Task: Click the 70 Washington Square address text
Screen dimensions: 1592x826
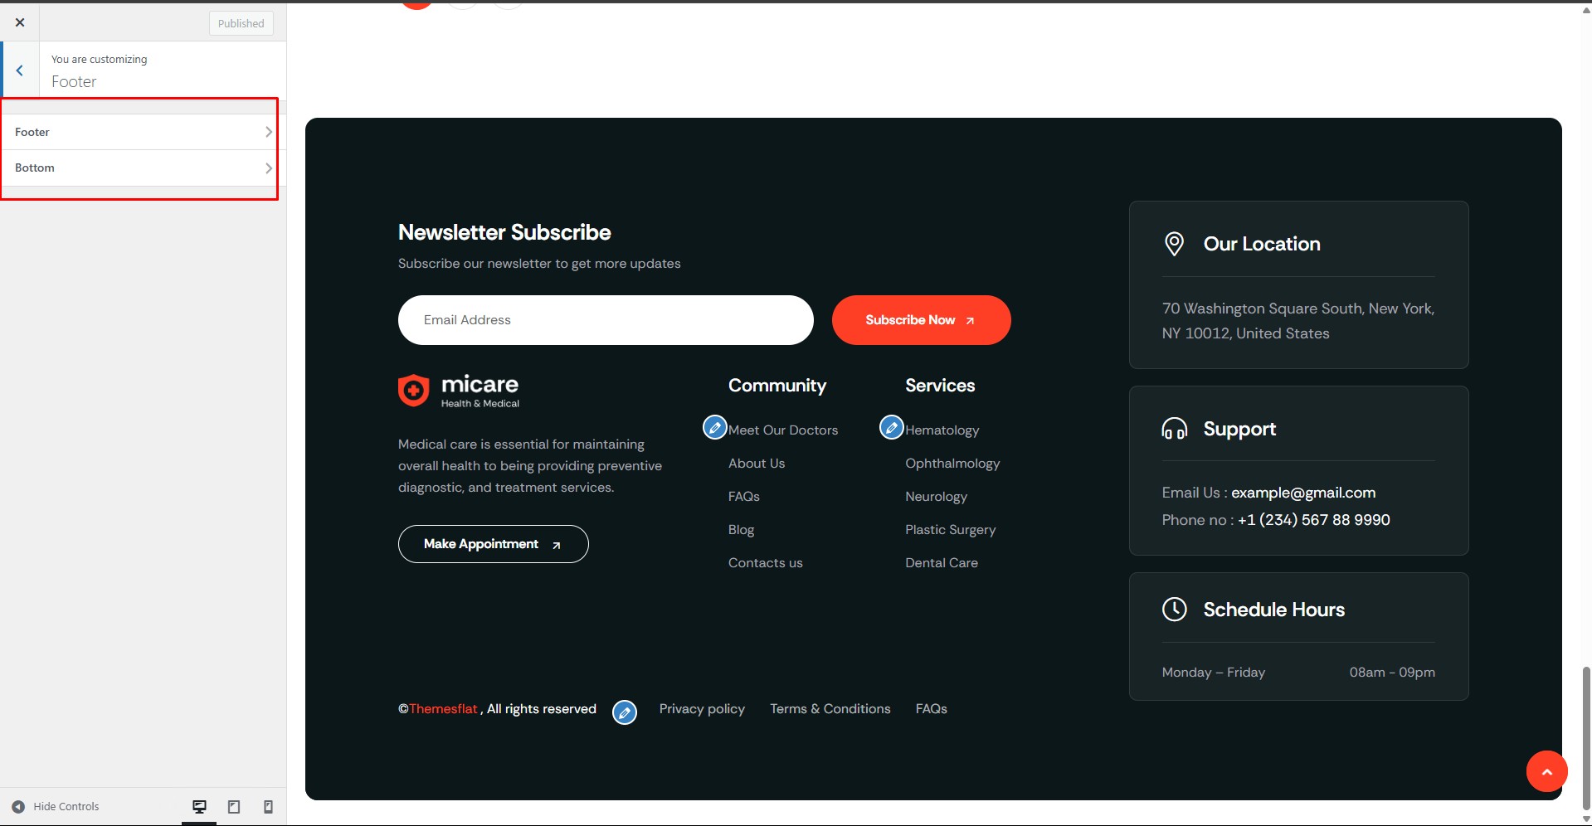Action: click(1298, 321)
